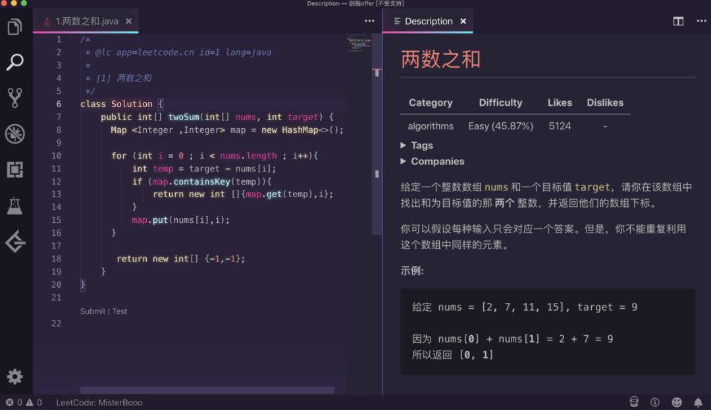Open the Manage gear icon

click(x=15, y=376)
